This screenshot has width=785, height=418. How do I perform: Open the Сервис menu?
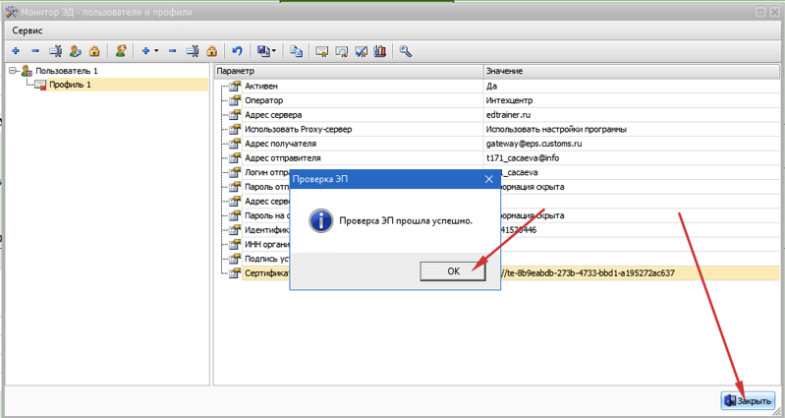tap(27, 30)
